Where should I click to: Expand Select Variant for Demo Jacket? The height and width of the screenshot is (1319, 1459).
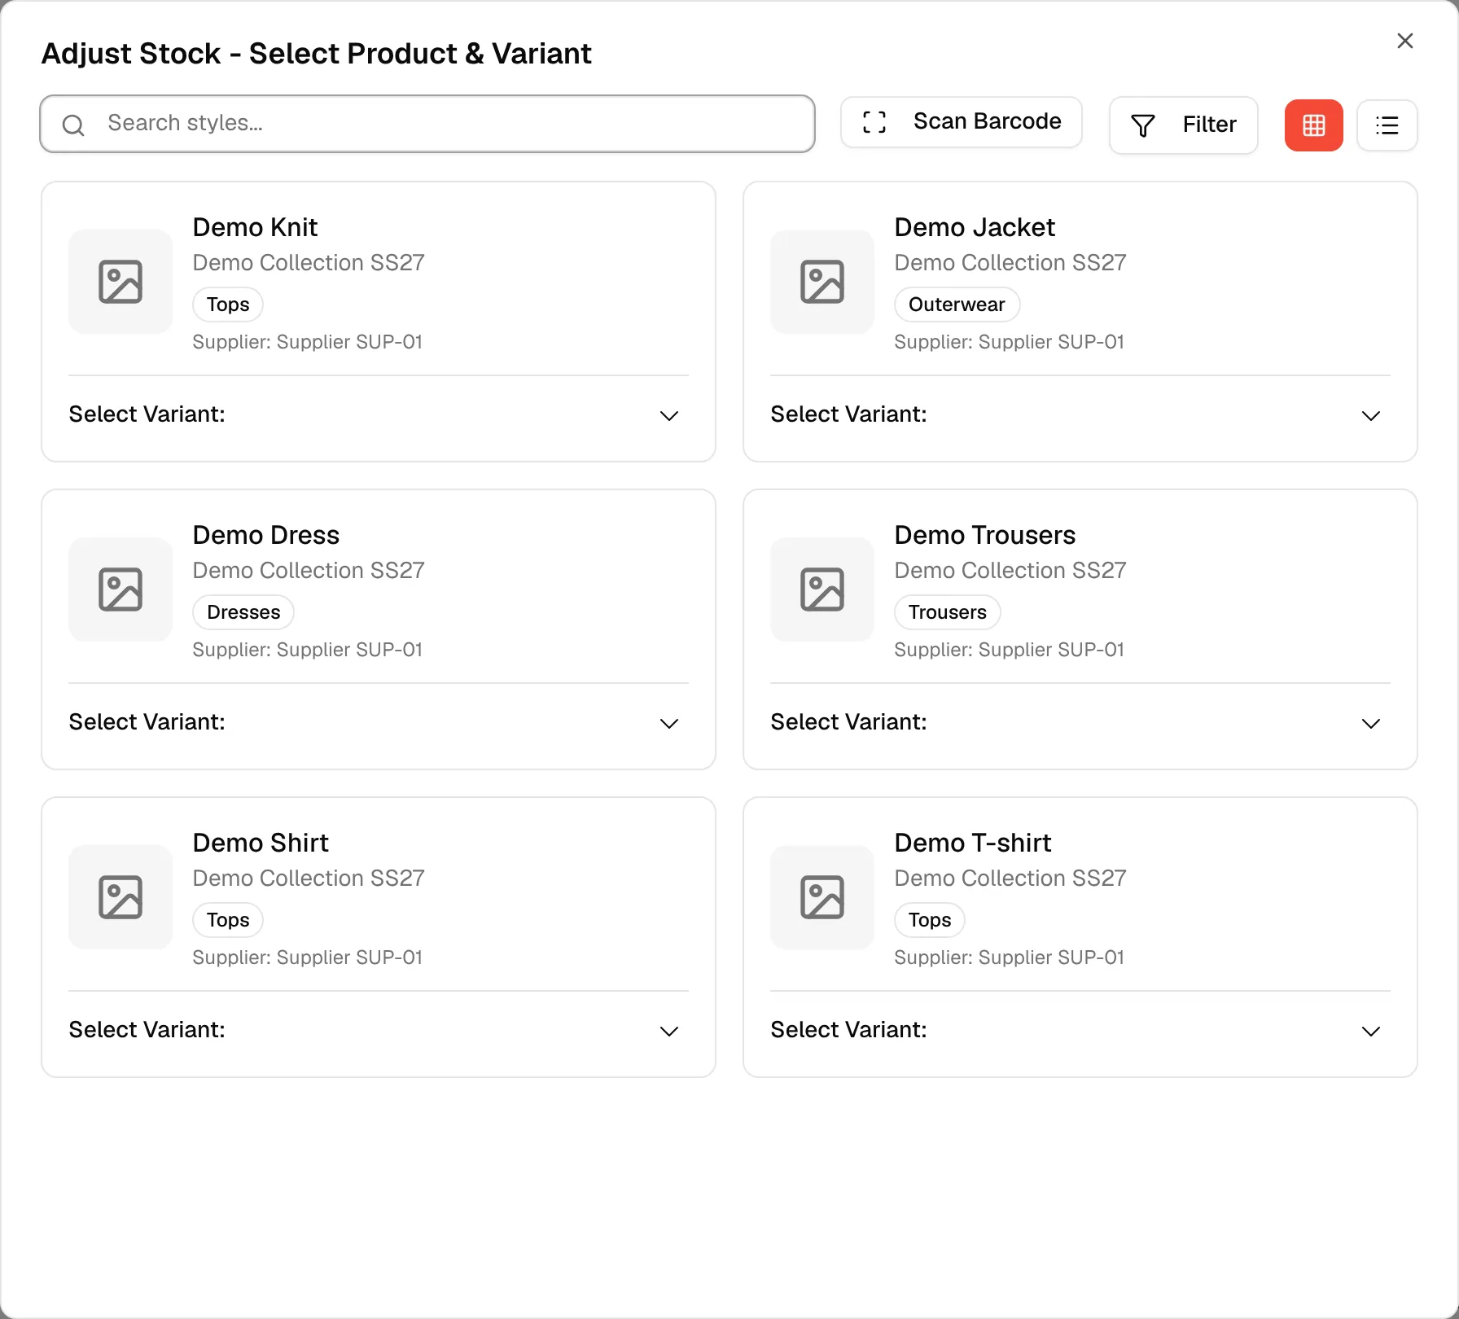(1080, 415)
